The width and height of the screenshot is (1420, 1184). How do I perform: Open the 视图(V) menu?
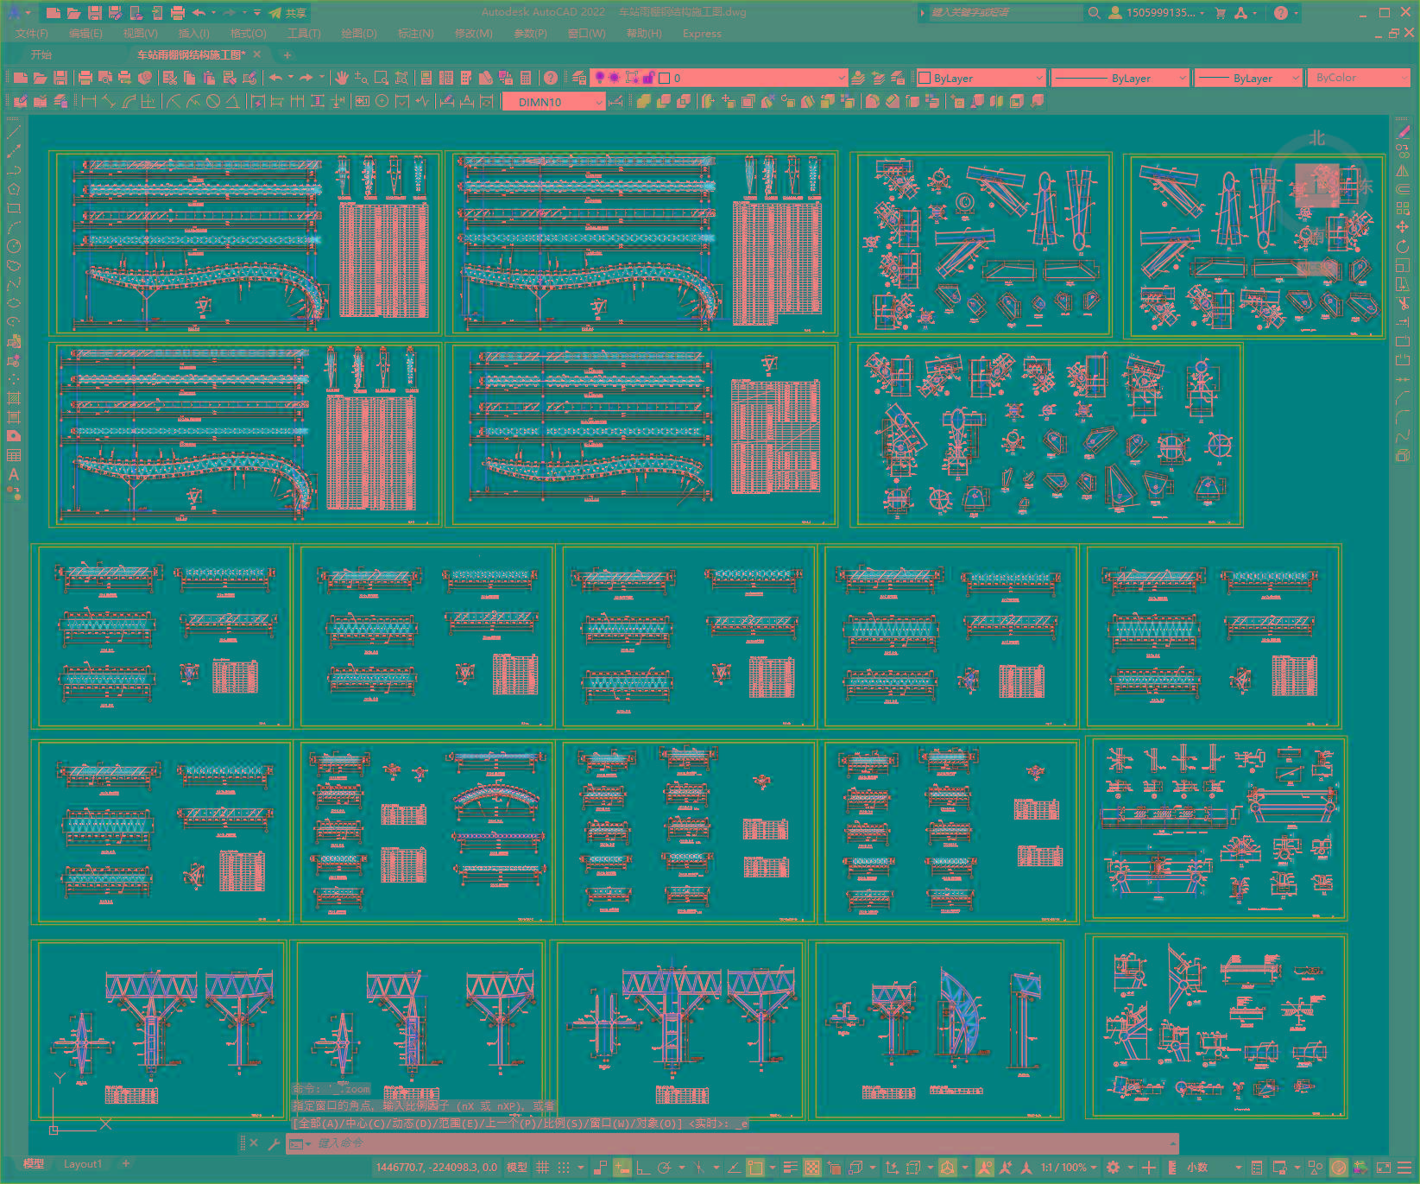coord(140,34)
